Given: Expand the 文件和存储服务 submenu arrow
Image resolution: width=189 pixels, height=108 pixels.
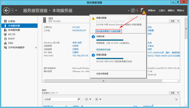Looking at the screenshot, I should (36, 47).
